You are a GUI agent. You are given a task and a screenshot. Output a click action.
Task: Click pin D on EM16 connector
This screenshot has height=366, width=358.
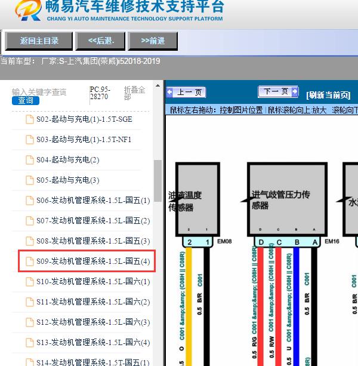(261, 242)
